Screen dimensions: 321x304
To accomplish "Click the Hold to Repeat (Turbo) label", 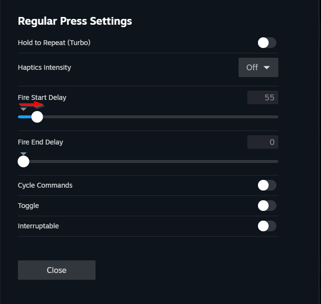I will click(54, 43).
